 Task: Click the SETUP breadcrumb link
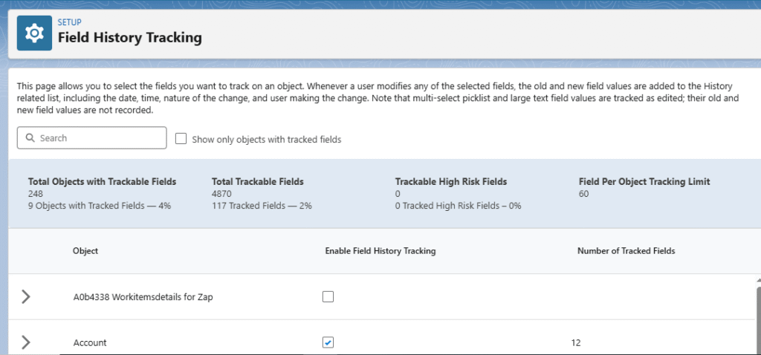[x=69, y=22]
